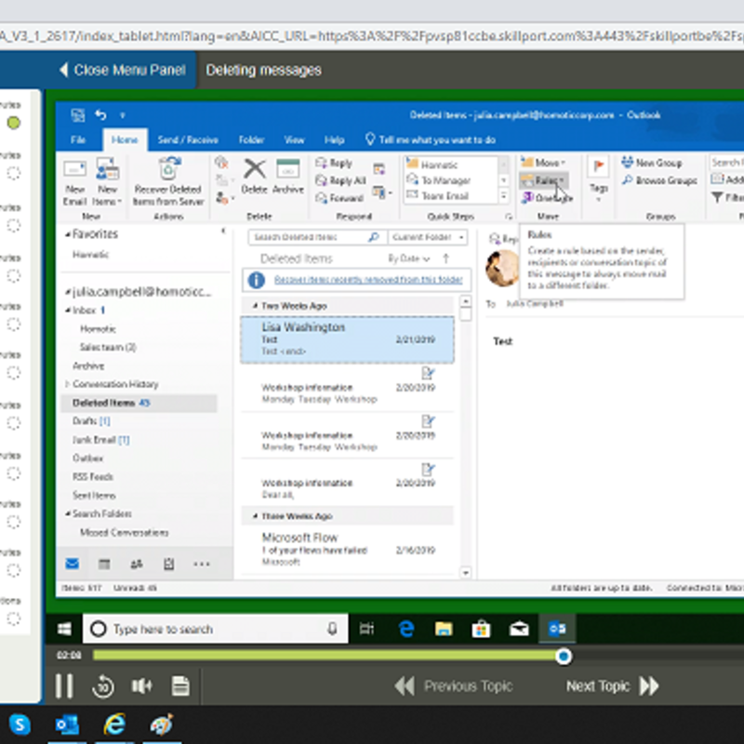
Task: Click Browse Groups
Action: click(x=659, y=180)
